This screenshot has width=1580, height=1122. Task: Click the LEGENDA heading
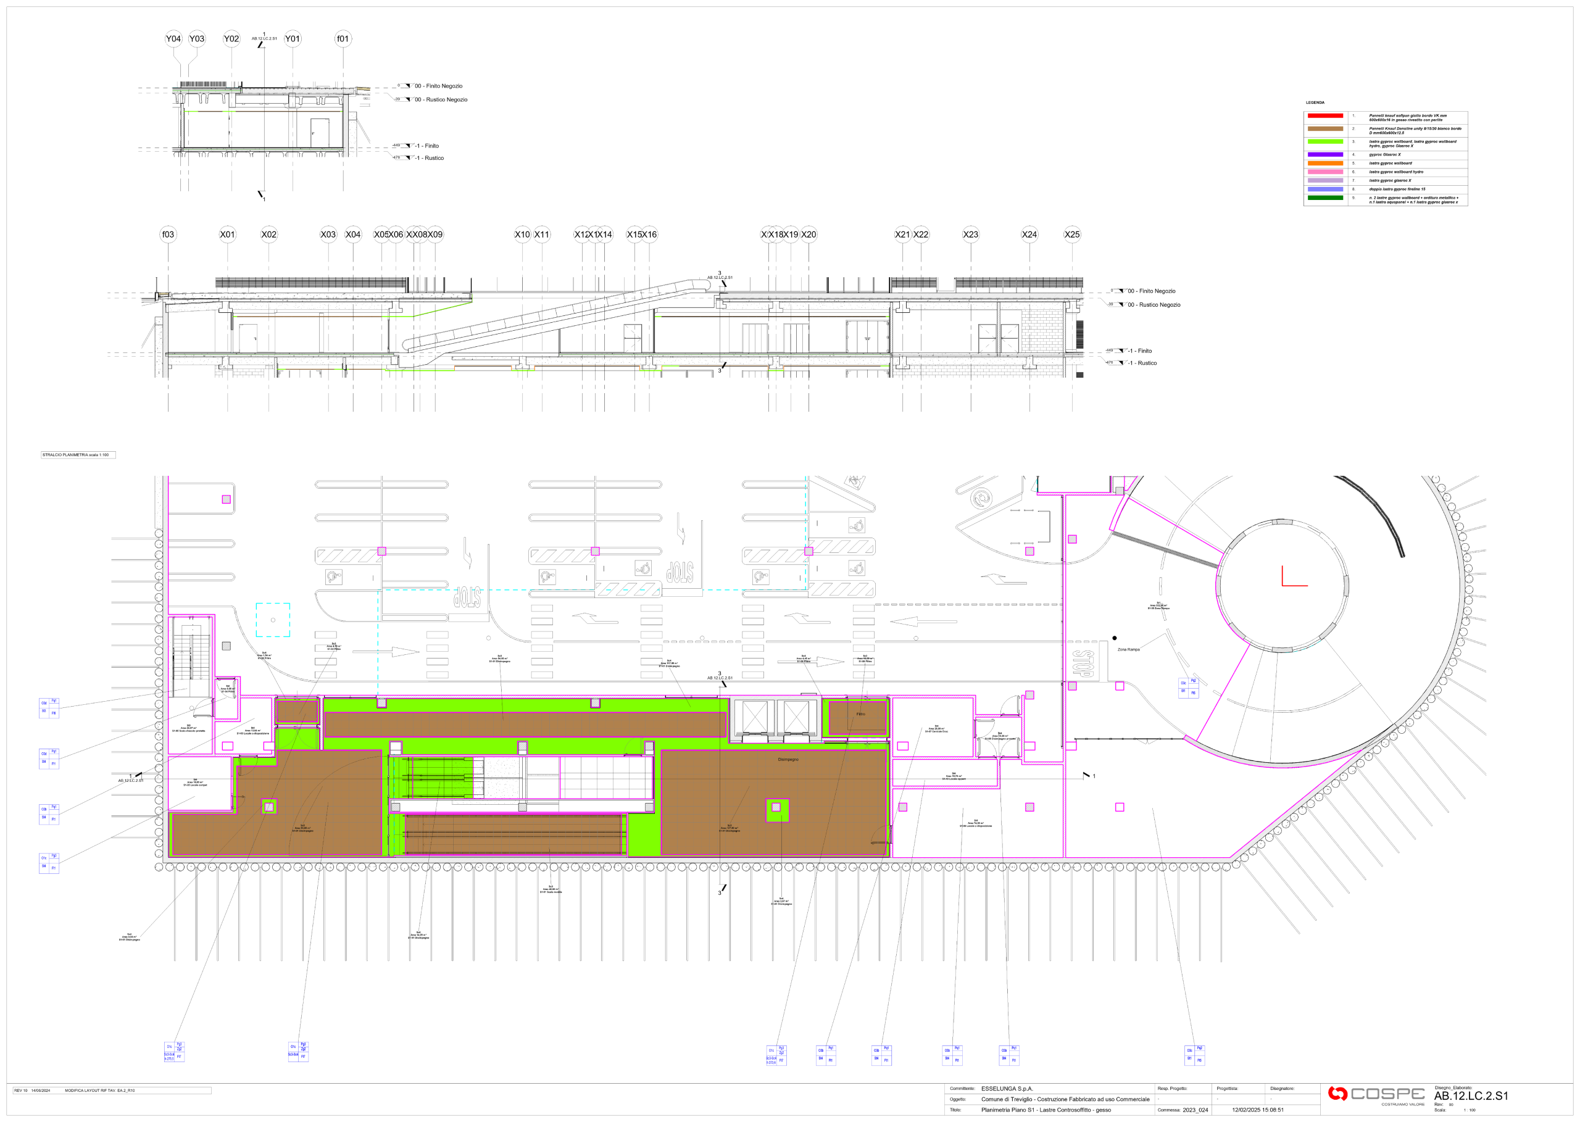(1315, 102)
